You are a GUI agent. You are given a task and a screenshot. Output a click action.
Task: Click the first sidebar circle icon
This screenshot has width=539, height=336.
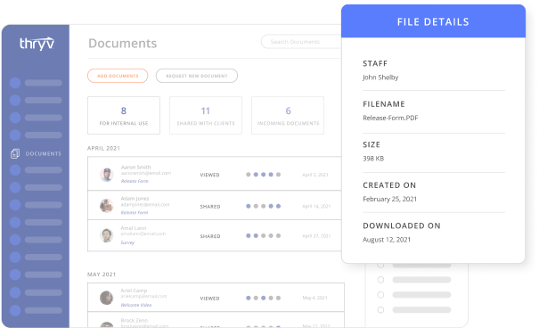coord(15,83)
